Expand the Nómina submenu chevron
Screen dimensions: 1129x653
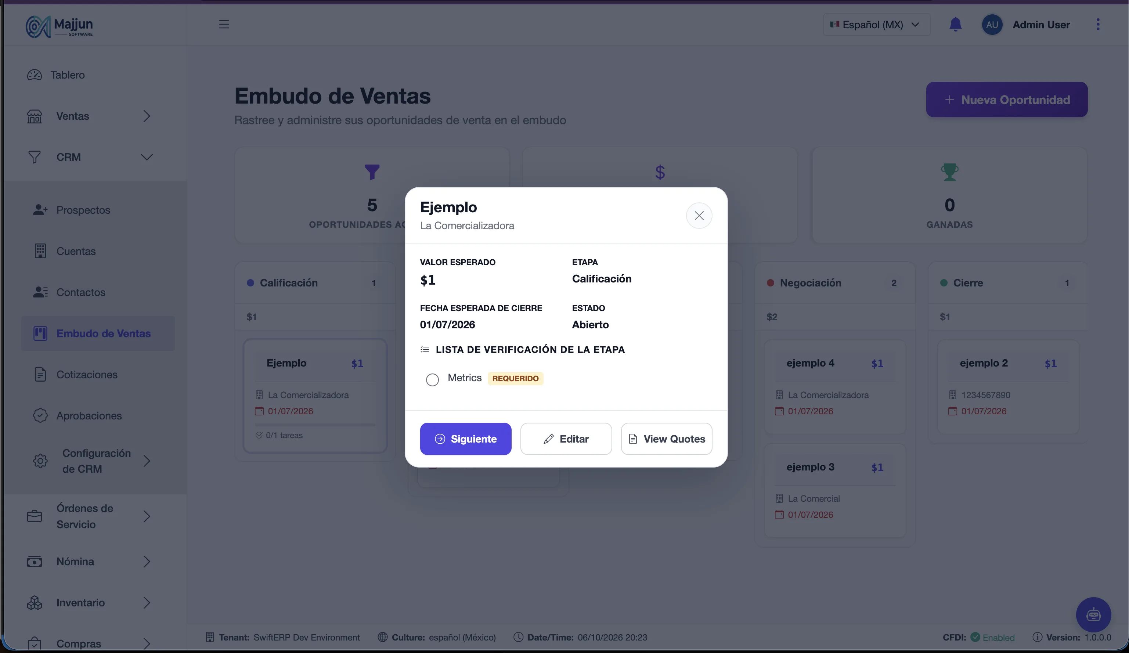pyautogui.click(x=147, y=562)
